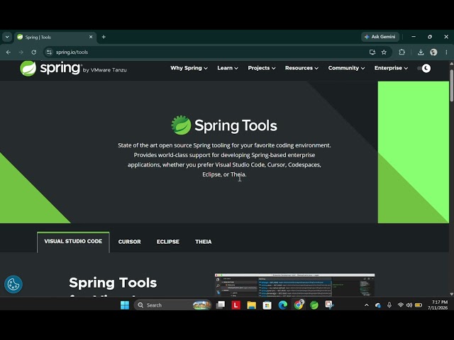Open the volume speaker tray icon
The height and width of the screenshot is (340, 454).
(x=409, y=305)
